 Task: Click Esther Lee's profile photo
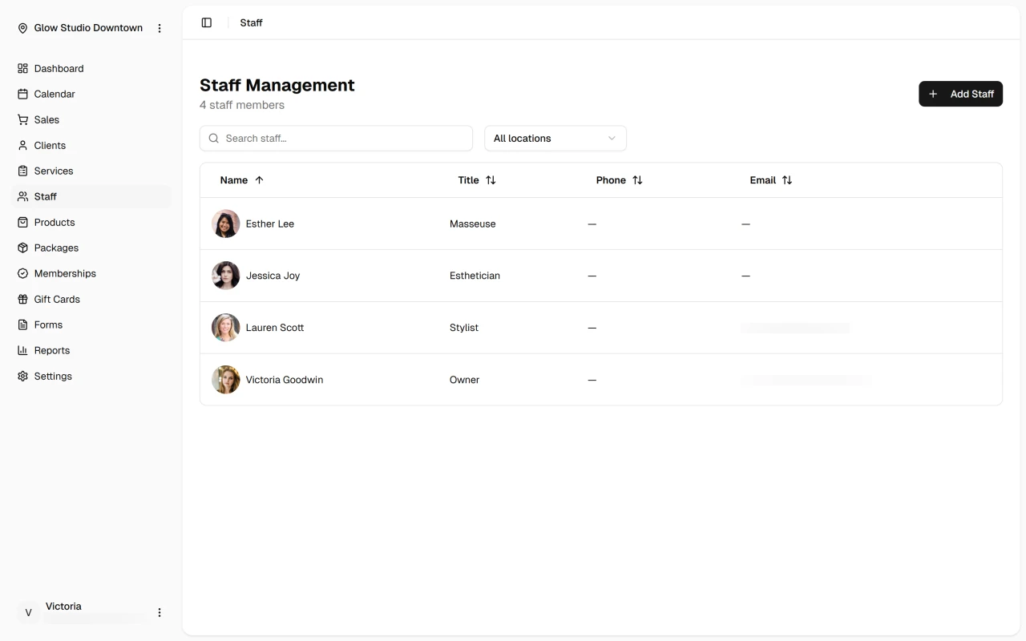(226, 224)
